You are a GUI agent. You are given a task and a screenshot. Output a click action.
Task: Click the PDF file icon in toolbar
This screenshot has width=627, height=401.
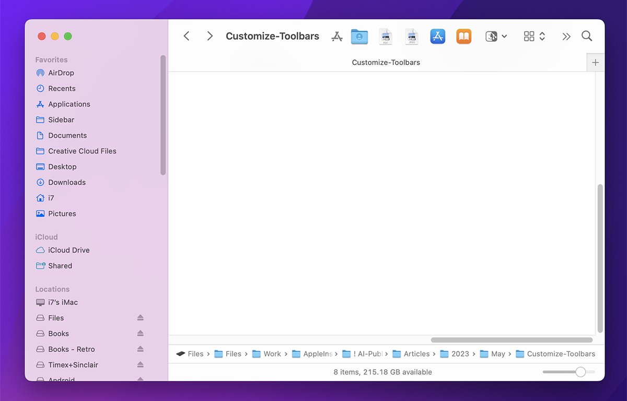386,37
